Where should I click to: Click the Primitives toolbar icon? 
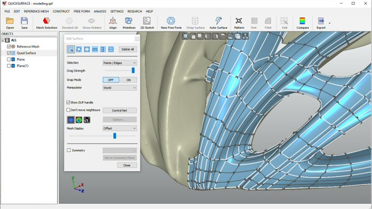(x=129, y=21)
